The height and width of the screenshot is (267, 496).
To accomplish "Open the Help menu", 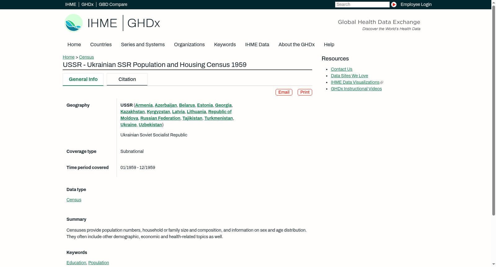I will tap(329, 45).
